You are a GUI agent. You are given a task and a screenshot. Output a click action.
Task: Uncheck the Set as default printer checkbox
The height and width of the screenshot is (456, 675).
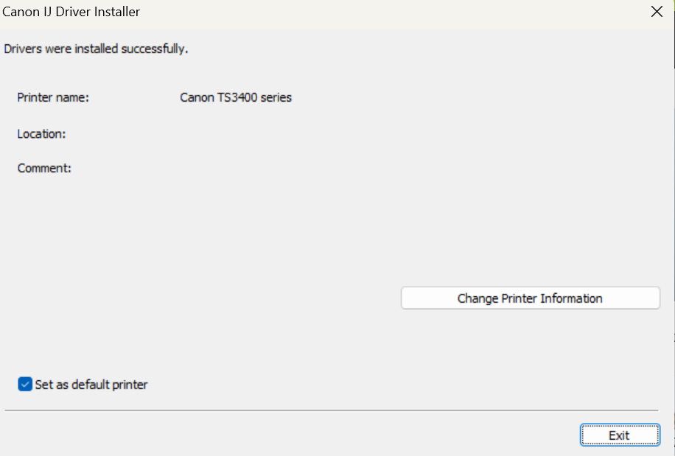(25, 385)
